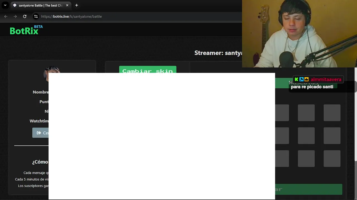
Task: Click the Nombre label
Action: tap(40, 92)
